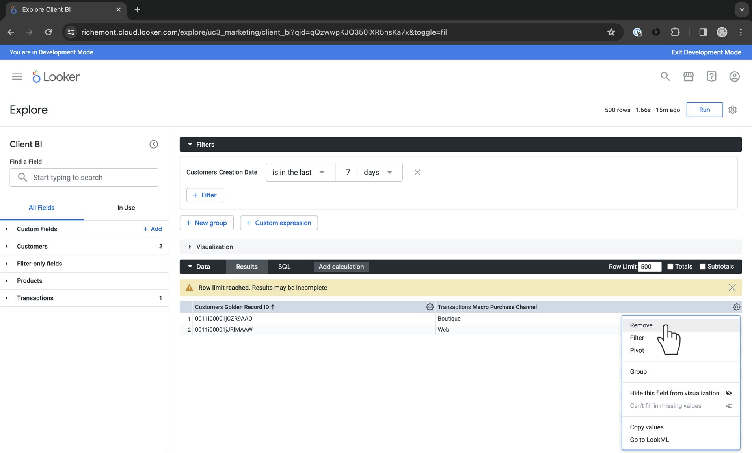Enable the Totals checkbox
752x453 pixels.
coord(670,267)
